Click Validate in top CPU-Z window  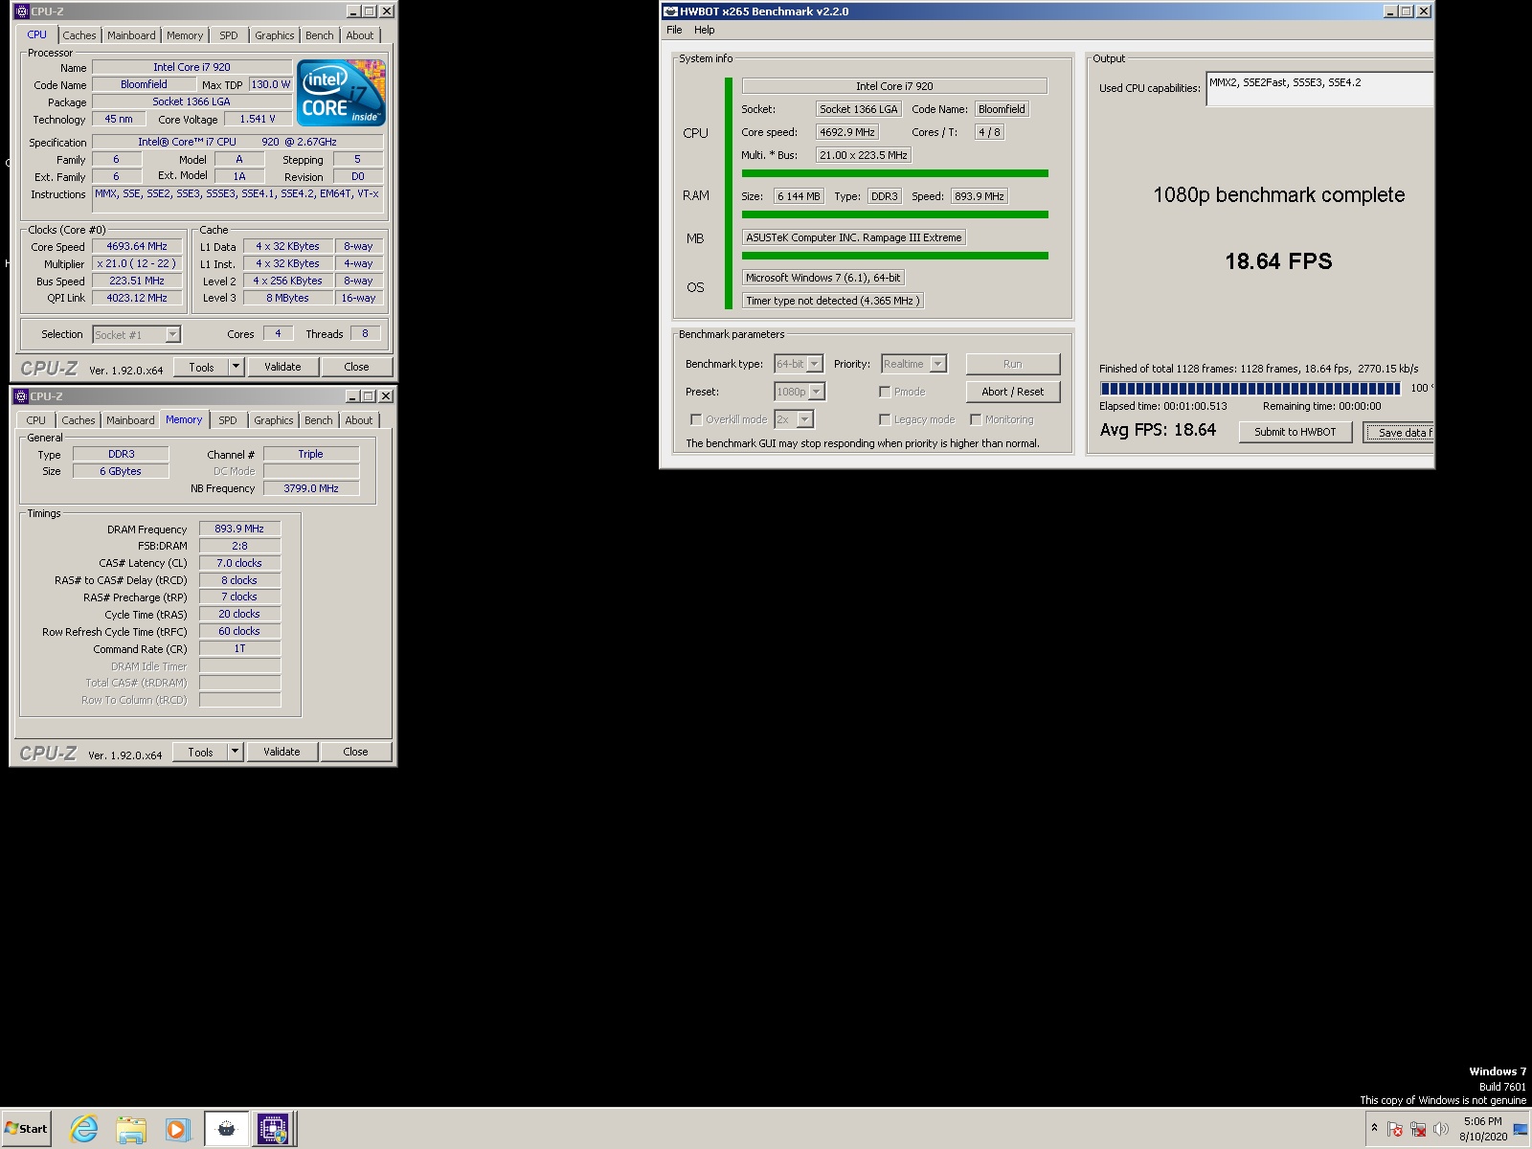point(282,367)
